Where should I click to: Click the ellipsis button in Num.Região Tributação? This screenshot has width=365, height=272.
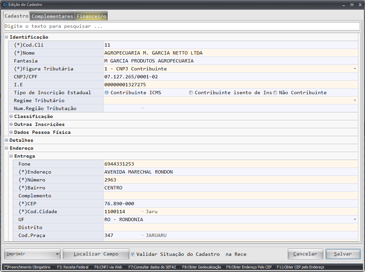tap(142, 108)
